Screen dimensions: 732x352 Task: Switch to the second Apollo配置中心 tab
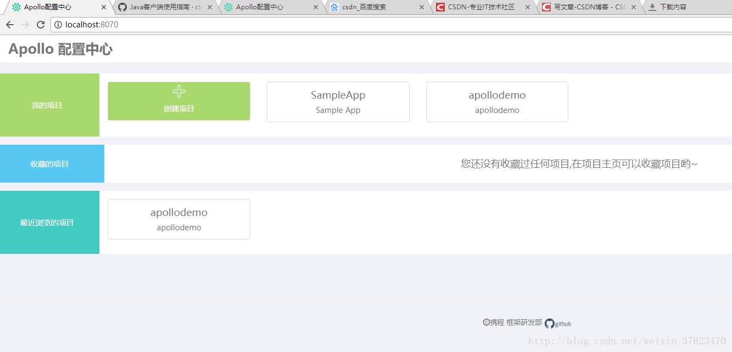point(271,7)
